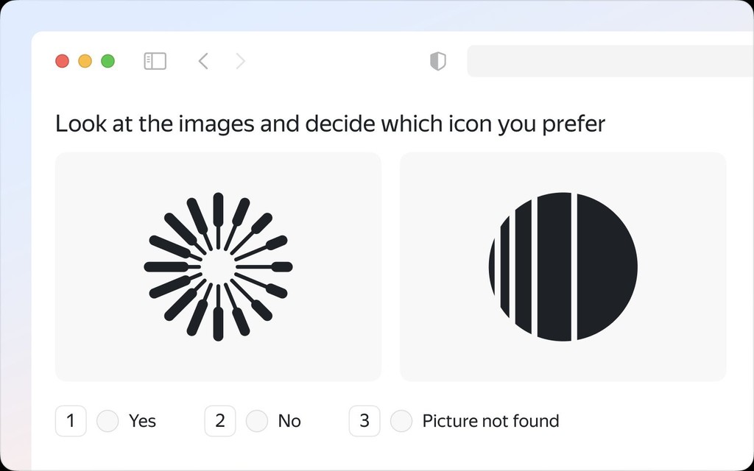754x471 pixels.
Task: Click the Picture not found label text
Action: [x=490, y=421]
